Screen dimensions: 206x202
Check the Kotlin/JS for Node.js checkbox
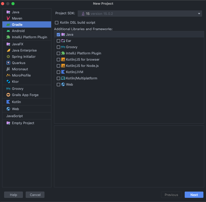(x=58, y=66)
